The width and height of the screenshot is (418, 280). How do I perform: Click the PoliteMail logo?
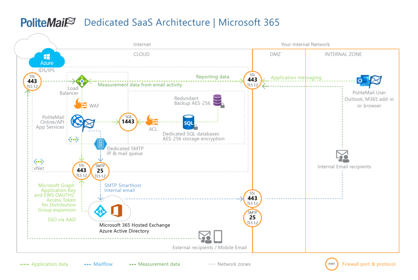pos(48,22)
